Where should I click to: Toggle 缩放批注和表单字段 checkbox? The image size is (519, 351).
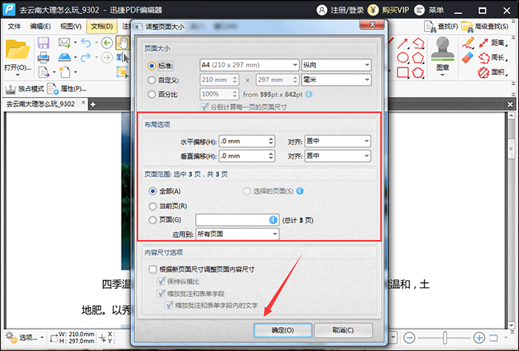[x=161, y=293]
